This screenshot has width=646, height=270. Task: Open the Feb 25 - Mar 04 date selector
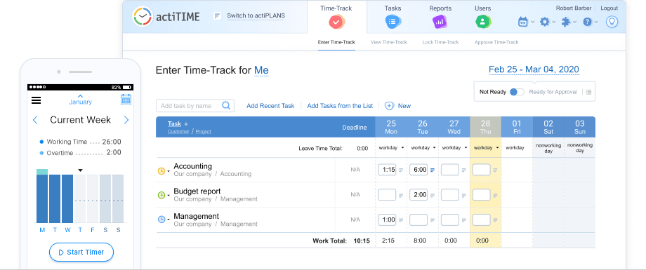coord(534,69)
